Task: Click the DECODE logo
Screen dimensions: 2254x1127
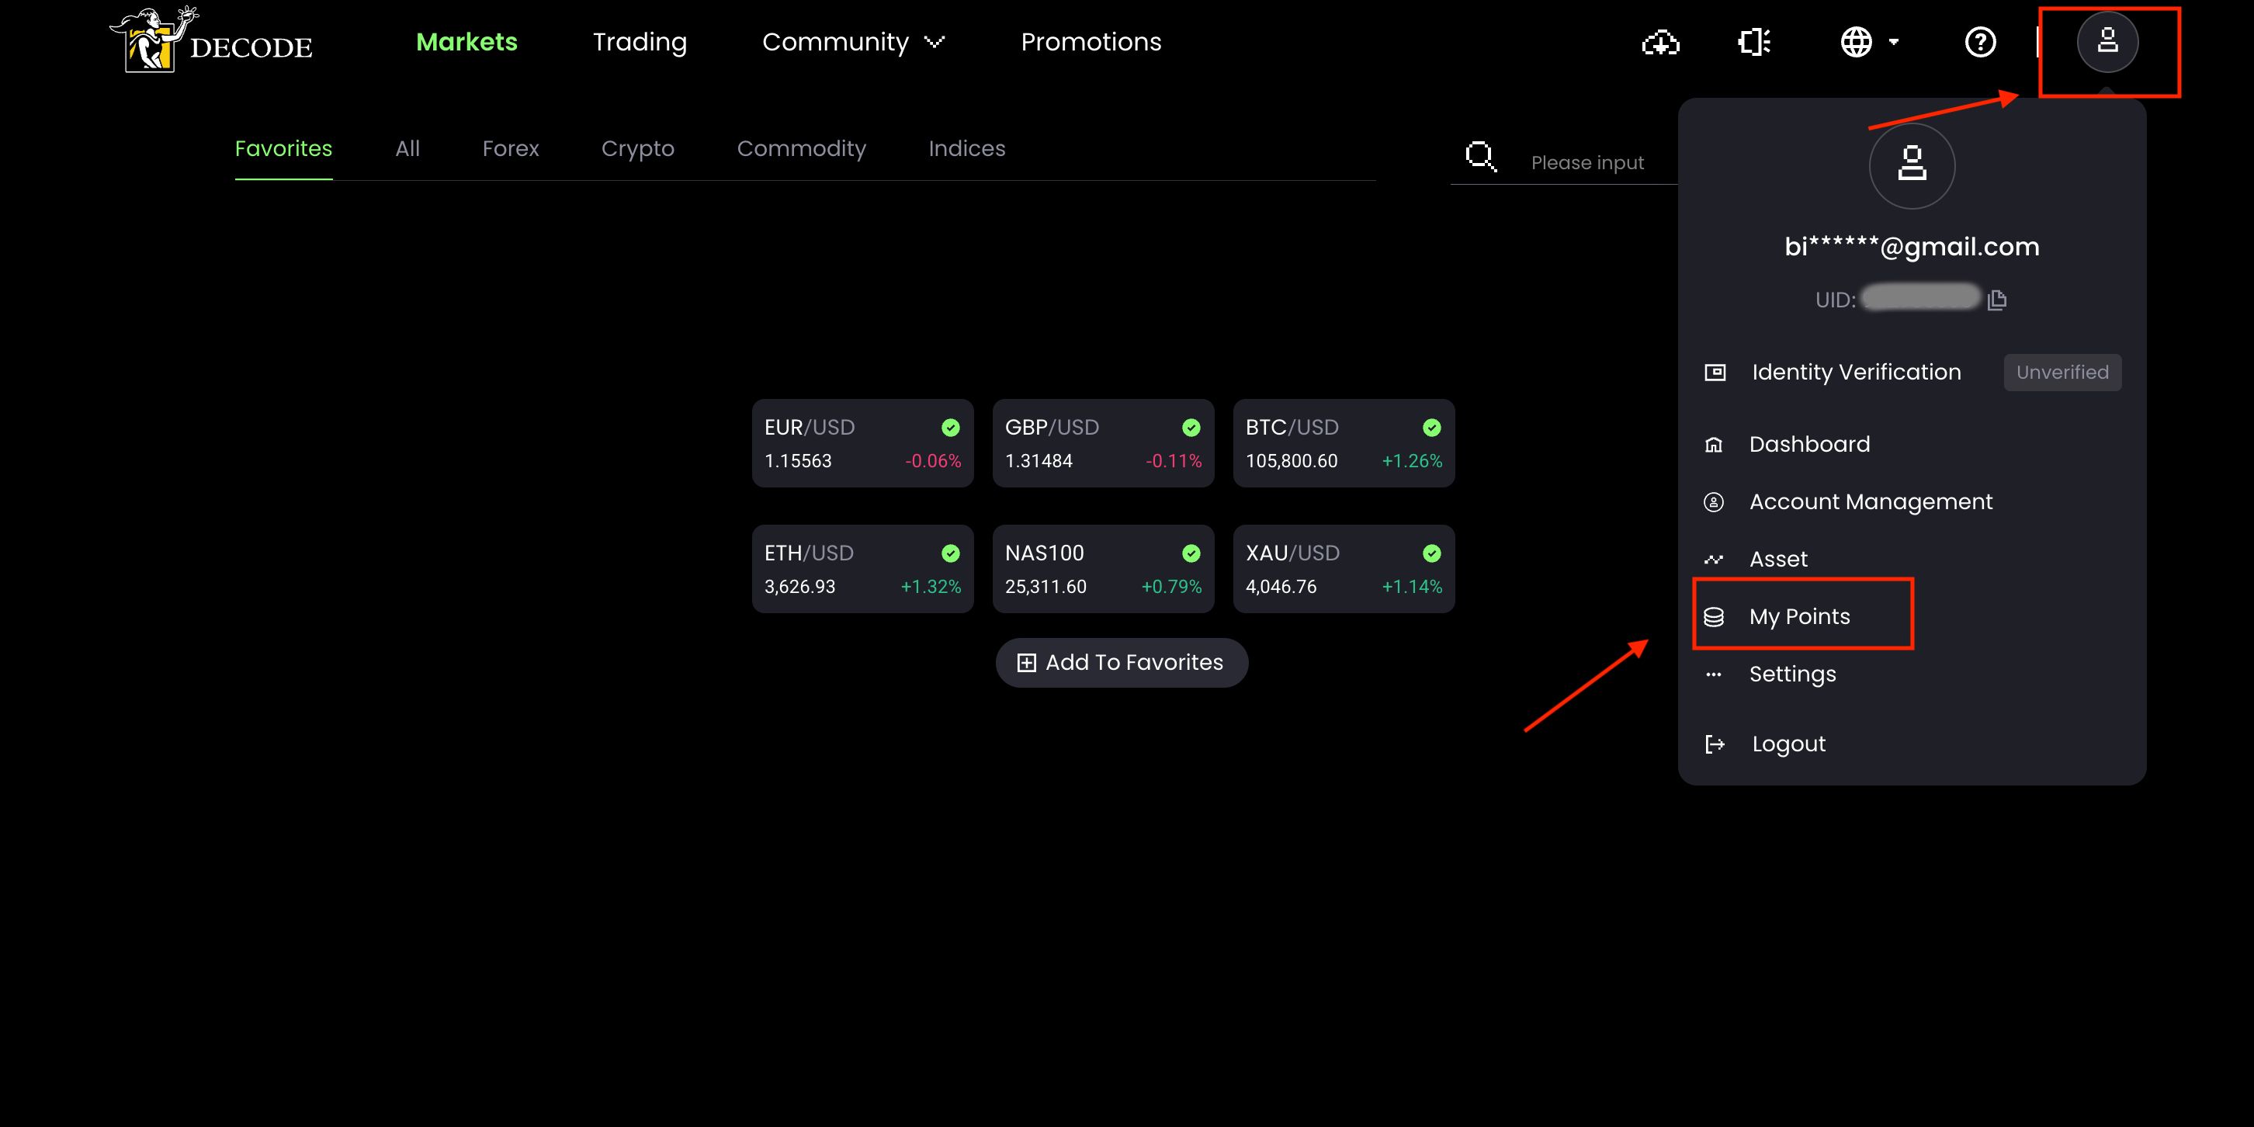Action: point(211,42)
